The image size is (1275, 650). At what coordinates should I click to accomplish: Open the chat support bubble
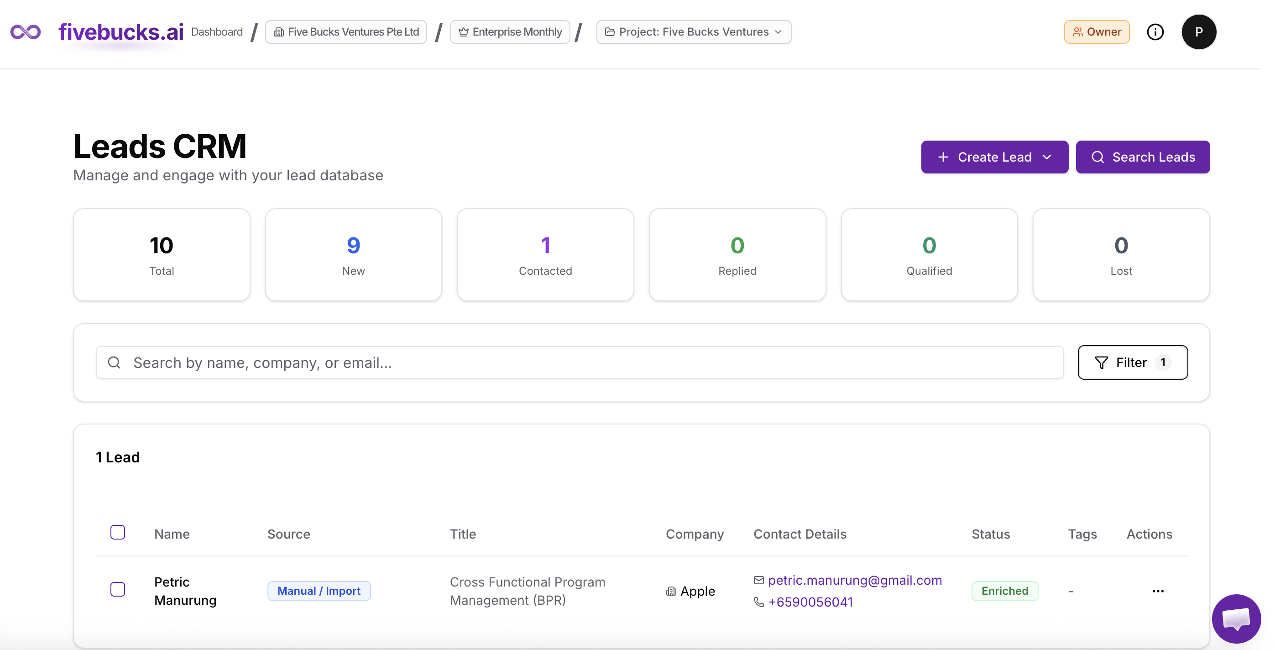click(x=1236, y=619)
